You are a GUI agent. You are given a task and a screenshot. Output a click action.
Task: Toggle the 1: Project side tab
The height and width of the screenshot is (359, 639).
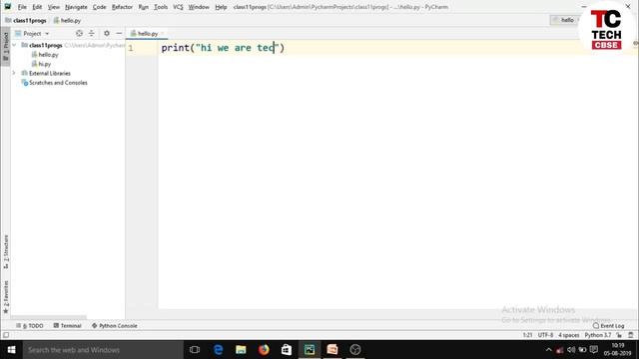pos(5,47)
